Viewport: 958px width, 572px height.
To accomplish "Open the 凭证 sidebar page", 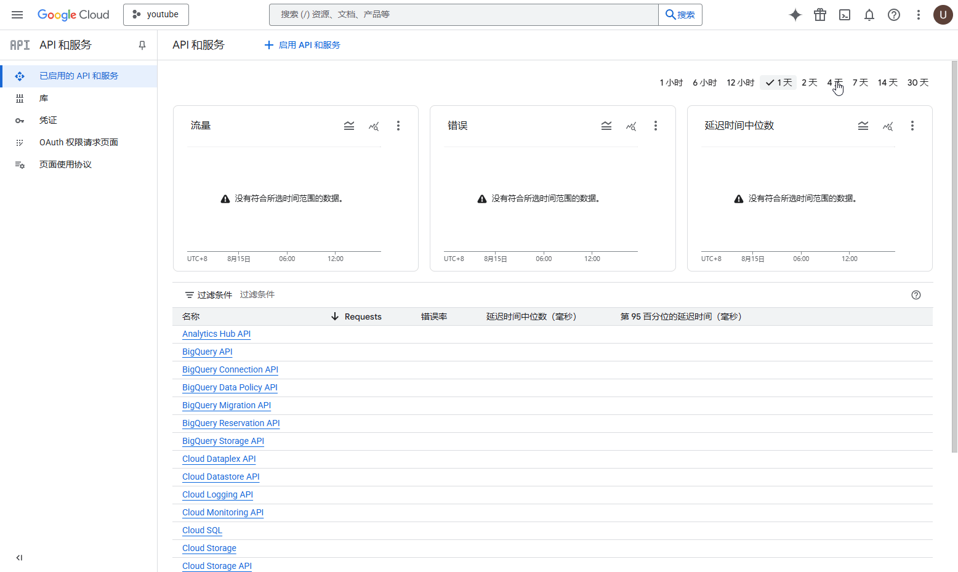I will 47,120.
